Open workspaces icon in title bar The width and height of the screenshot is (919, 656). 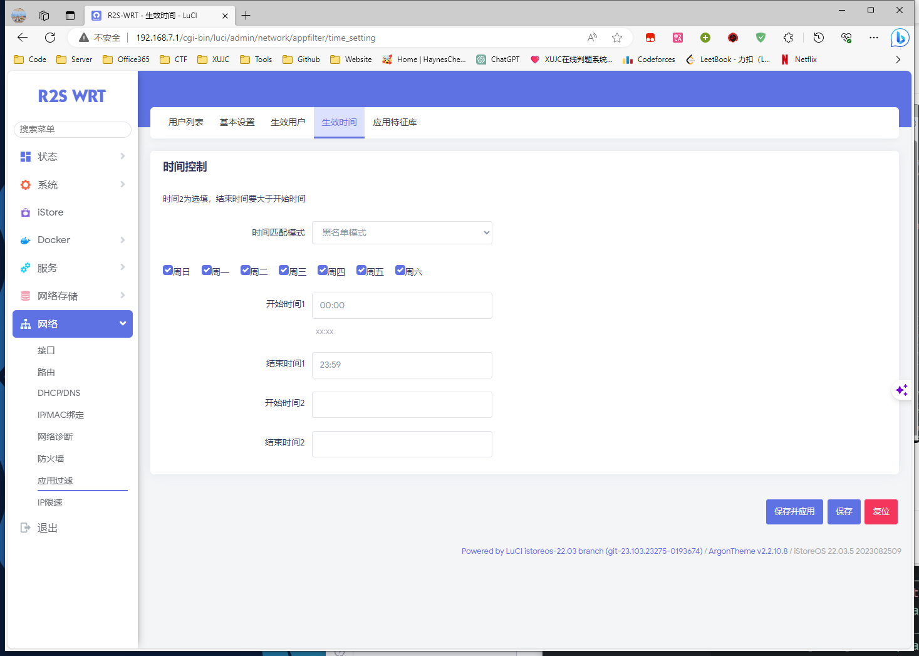coord(44,16)
